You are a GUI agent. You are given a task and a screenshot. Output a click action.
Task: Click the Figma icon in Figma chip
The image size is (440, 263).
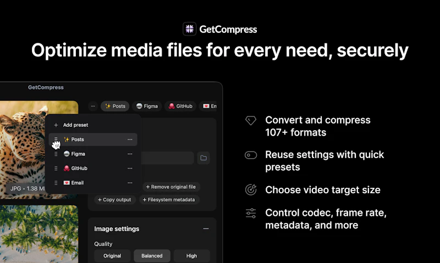(x=139, y=106)
